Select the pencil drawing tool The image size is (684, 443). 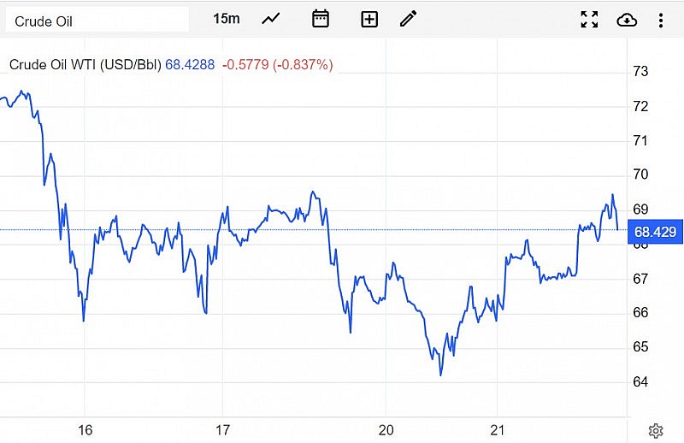[x=408, y=19]
